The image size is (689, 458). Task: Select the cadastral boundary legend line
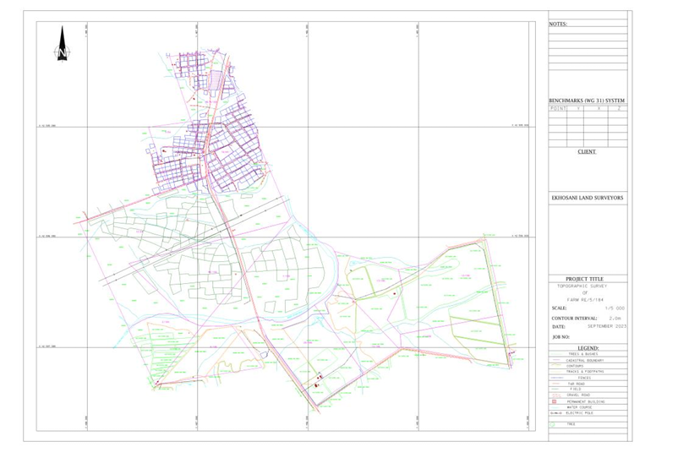pos(555,359)
